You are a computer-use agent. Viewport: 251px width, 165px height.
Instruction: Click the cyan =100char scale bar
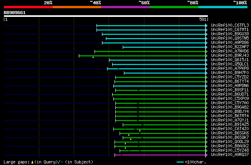[180, 162]
